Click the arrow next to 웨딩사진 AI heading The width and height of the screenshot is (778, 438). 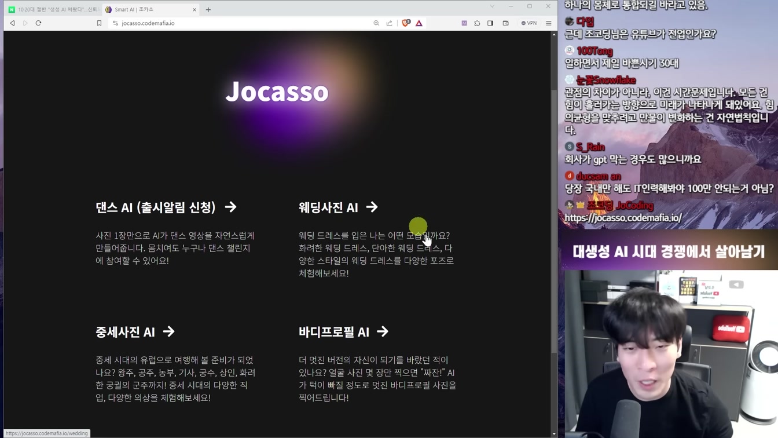(x=372, y=207)
